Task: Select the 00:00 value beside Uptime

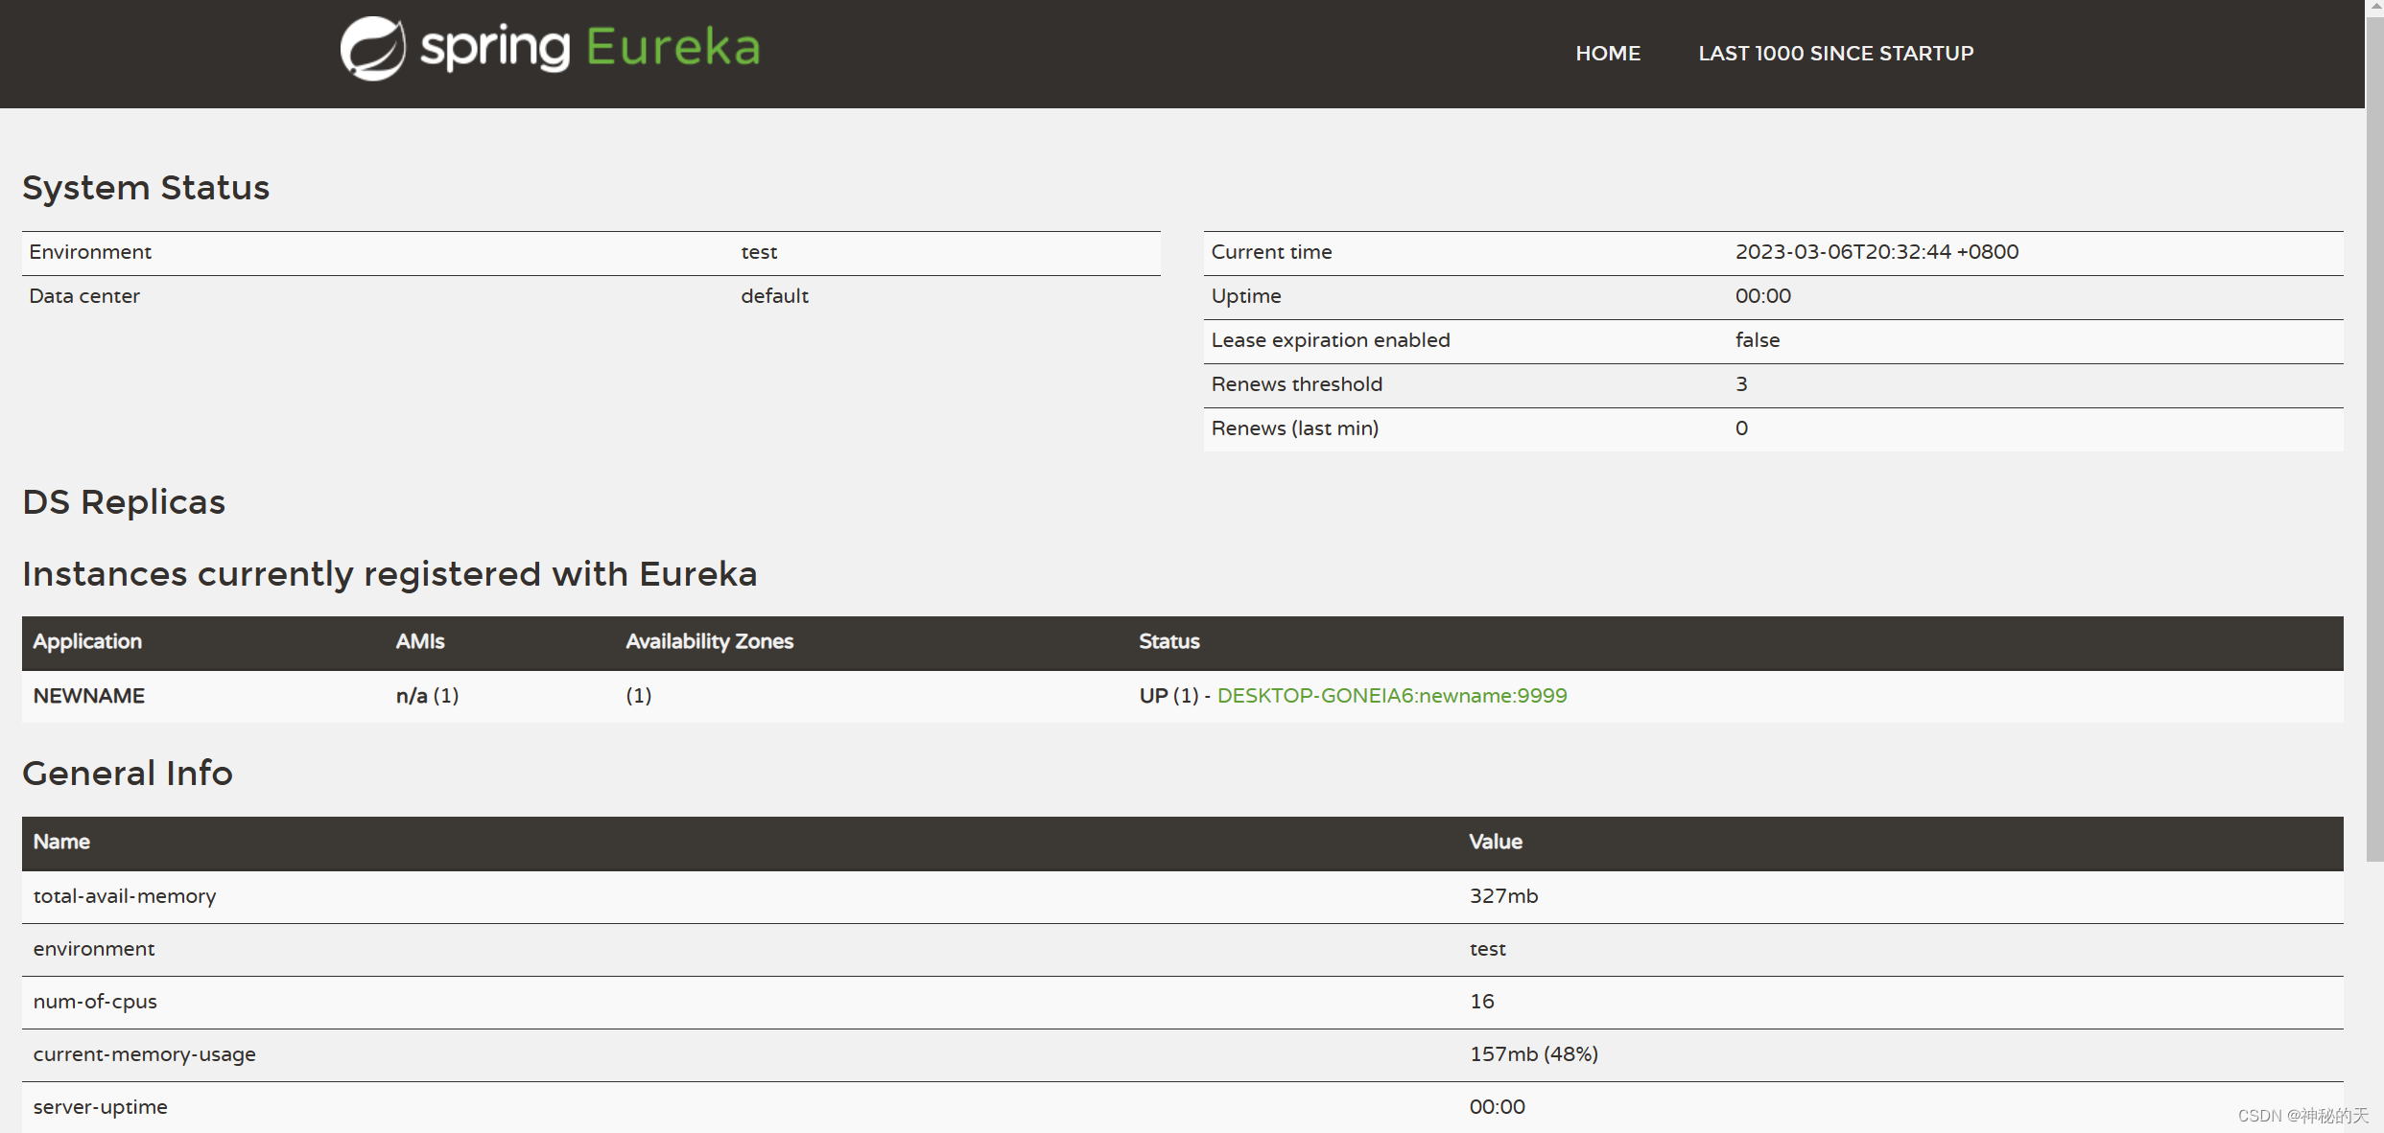Action: tap(1762, 296)
